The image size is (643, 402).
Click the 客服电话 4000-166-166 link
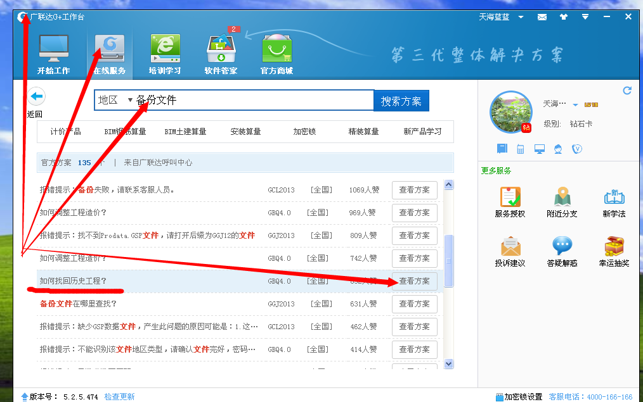(x=590, y=397)
